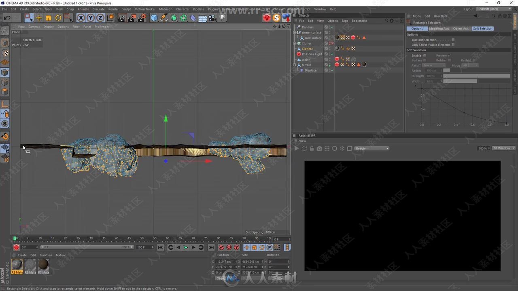Toggle the X axis lock icon

[x=81, y=18]
